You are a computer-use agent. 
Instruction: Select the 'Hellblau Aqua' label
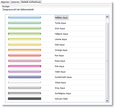coord(61,18)
